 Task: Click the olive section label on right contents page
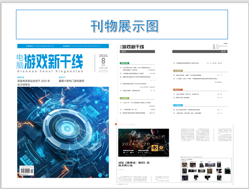point(178,71)
